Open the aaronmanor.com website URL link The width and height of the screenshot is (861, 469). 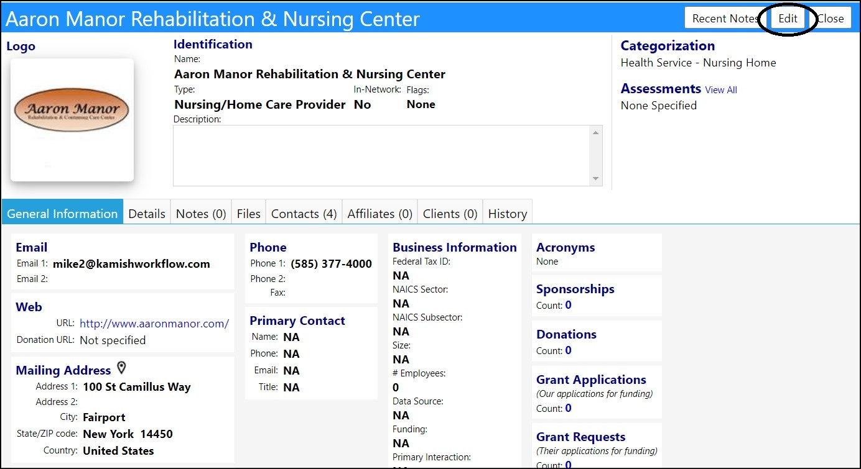(x=154, y=324)
